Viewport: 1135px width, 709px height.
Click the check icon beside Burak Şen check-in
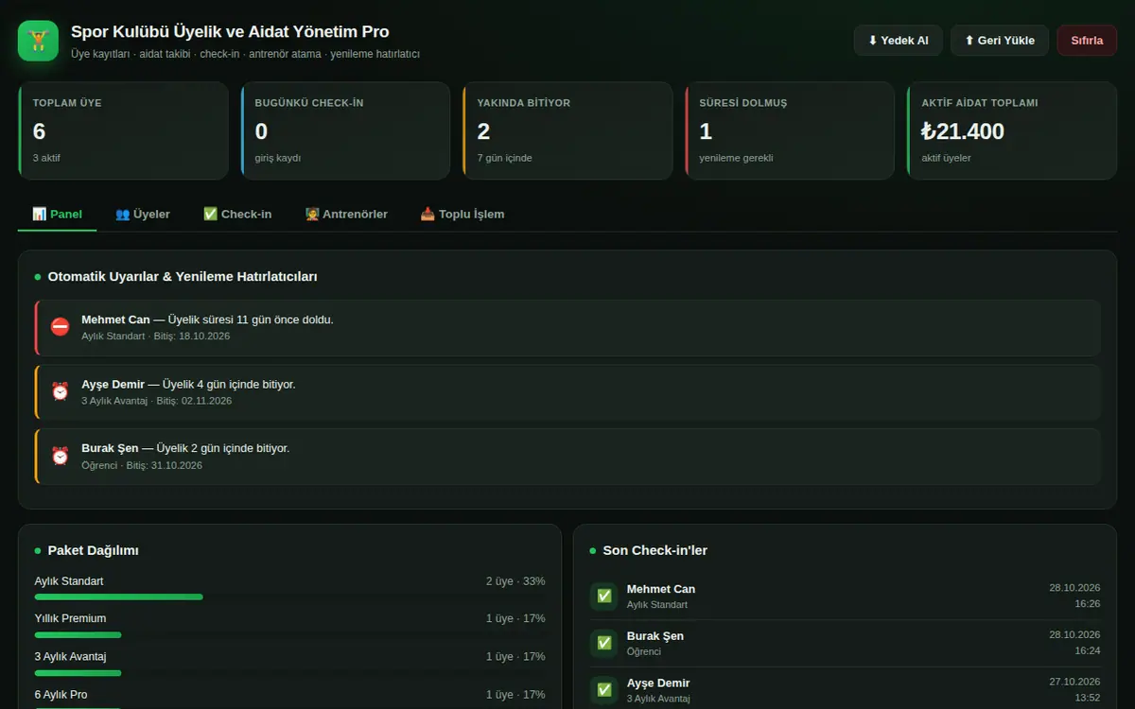[x=604, y=643]
